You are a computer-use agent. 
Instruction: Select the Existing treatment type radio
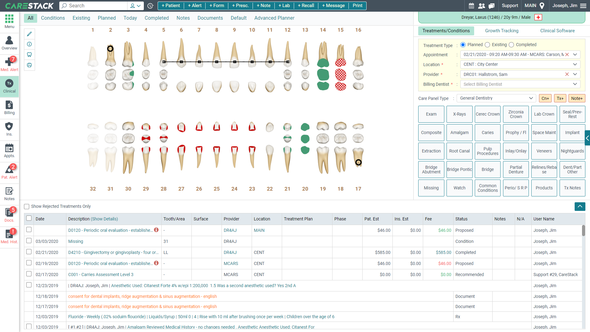(487, 45)
